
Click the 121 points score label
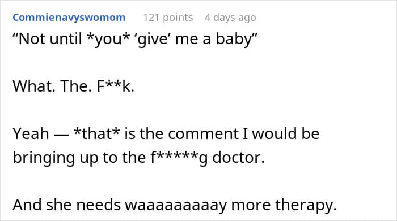coord(168,18)
